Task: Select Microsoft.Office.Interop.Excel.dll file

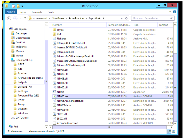Action: coord(75,56)
